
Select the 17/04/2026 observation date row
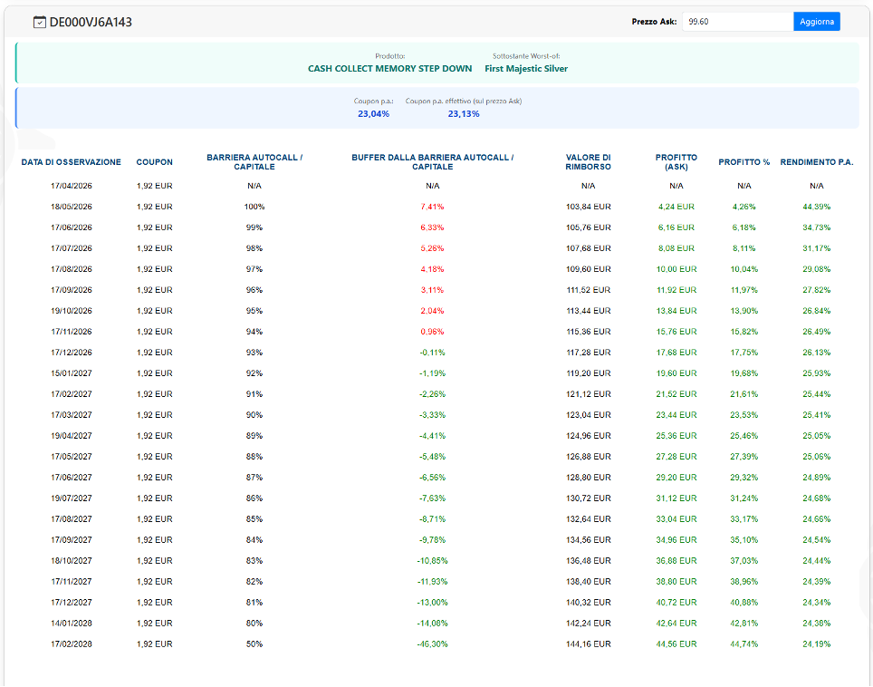(x=72, y=186)
